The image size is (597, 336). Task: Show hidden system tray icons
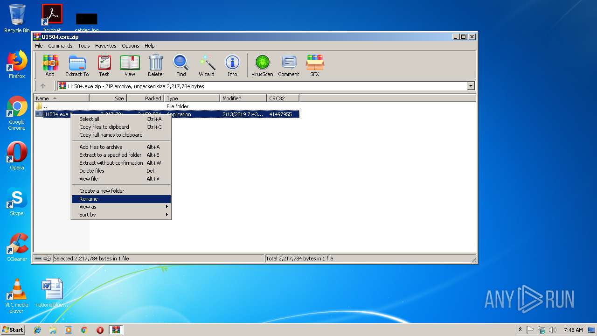[x=520, y=330]
